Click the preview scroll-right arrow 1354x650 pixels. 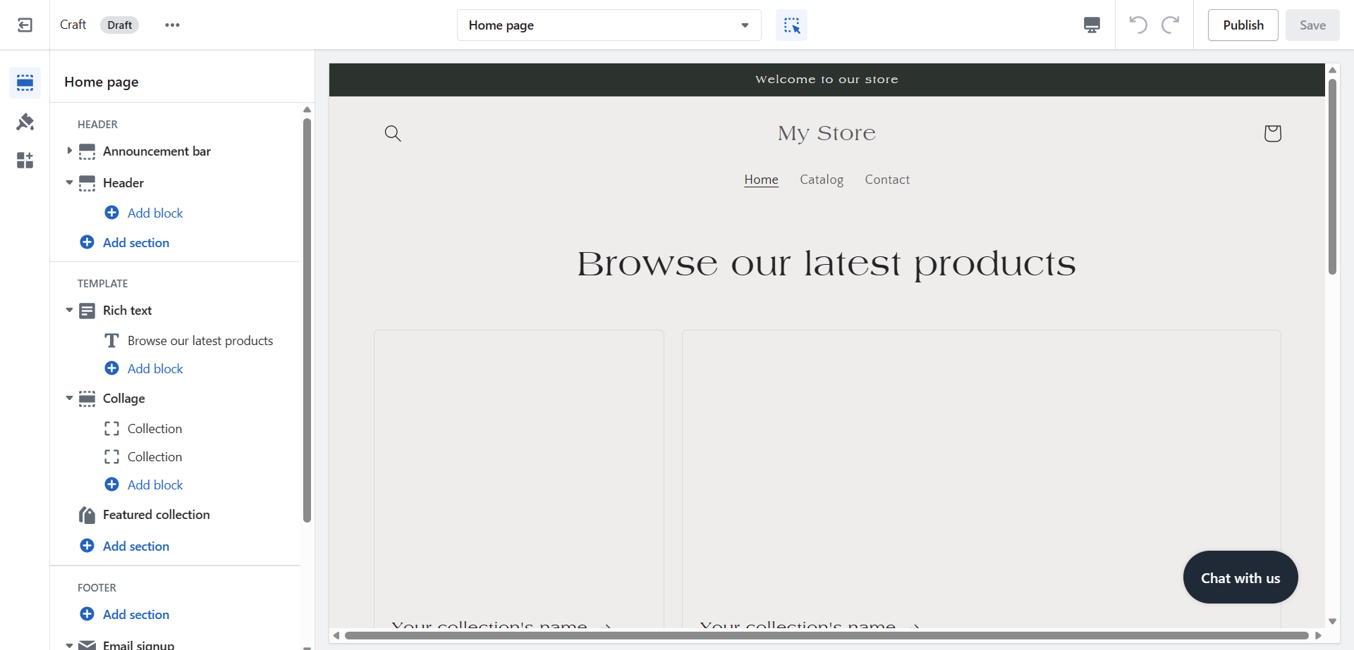(1318, 635)
